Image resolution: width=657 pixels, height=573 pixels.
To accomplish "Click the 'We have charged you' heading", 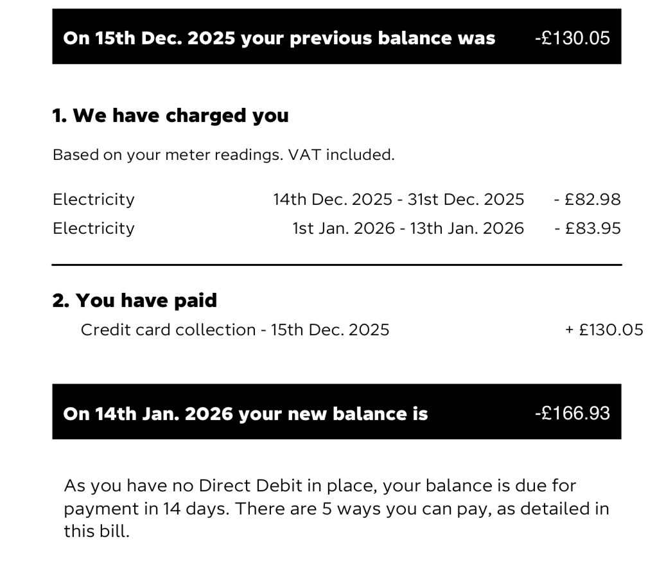I will click(170, 116).
